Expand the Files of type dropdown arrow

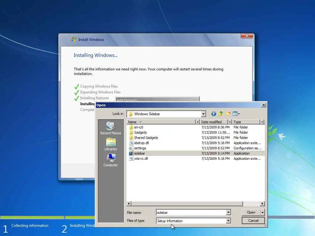(229, 221)
